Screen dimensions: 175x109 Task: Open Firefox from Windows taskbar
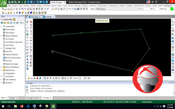[22, 106]
